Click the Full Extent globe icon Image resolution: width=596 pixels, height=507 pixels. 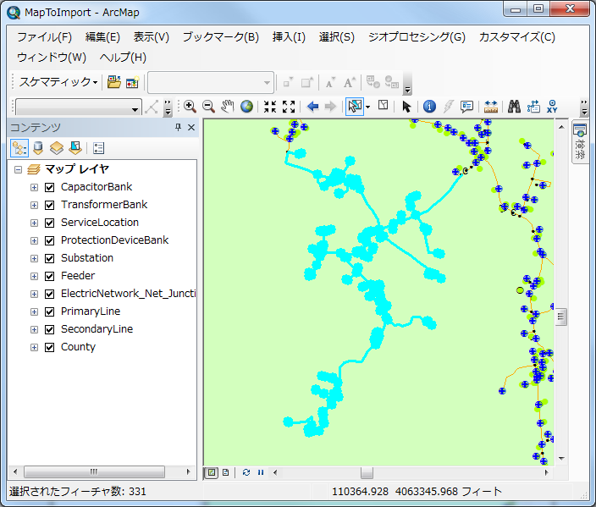[x=246, y=107]
